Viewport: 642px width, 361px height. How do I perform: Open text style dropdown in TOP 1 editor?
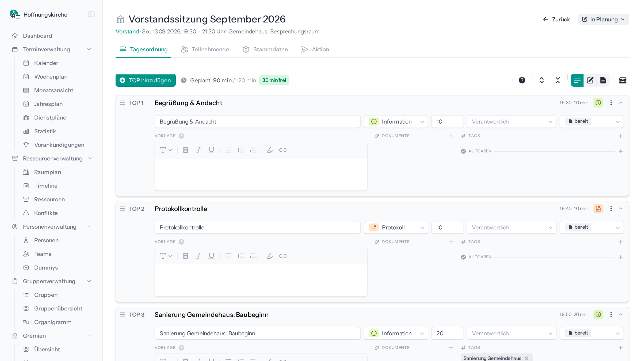[x=166, y=150]
